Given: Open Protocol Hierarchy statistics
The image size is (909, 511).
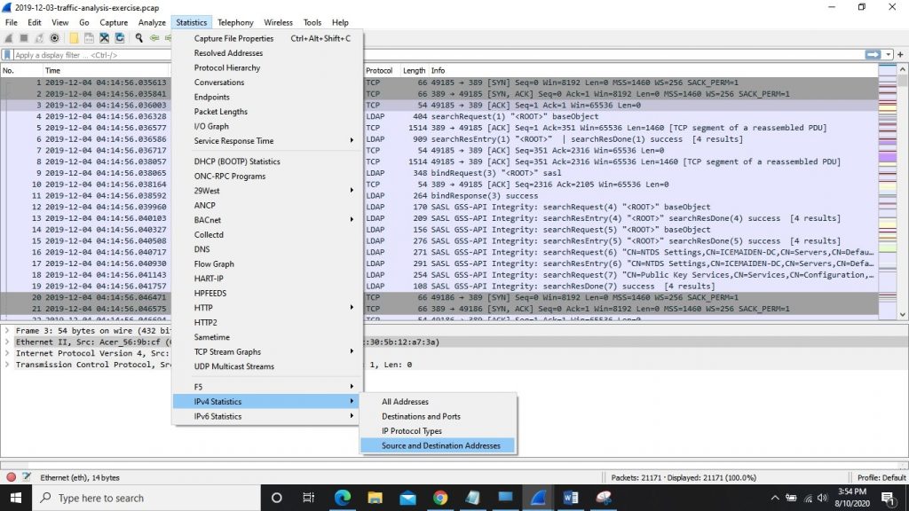Looking at the screenshot, I should click(266, 67).
